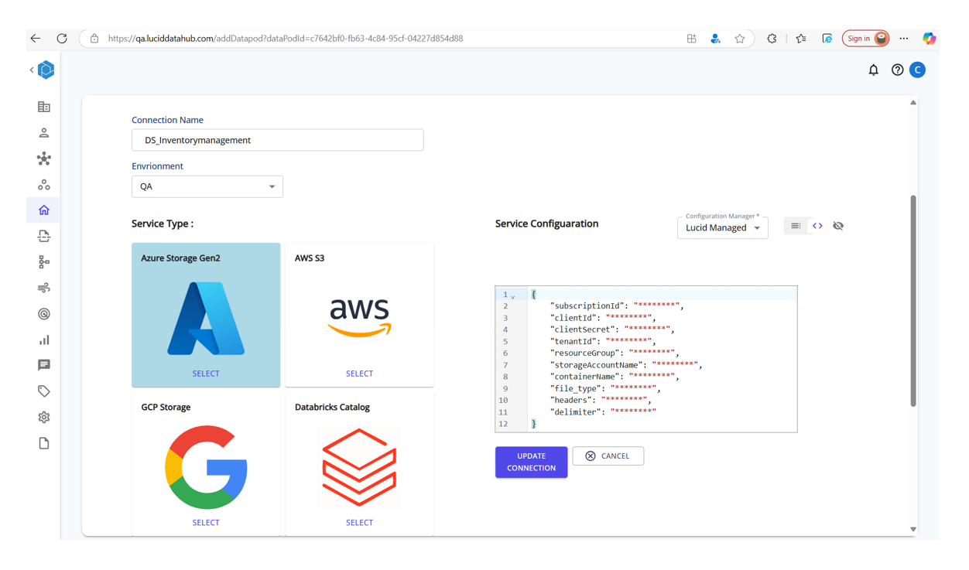
Task: Click SELECT under GCP Storage
Action: click(x=206, y=523)
